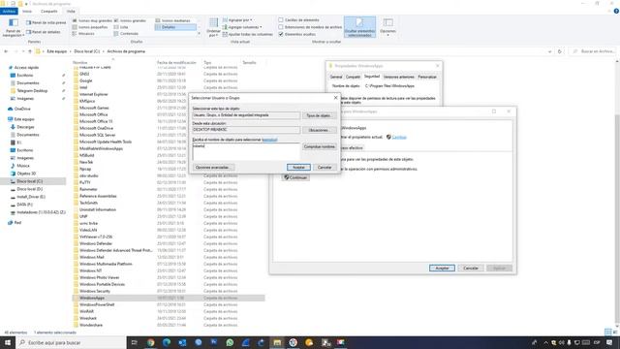Toggle Panel de vista previa
The width and height of the screenshot is (620, 349).
tap(46, 22)
